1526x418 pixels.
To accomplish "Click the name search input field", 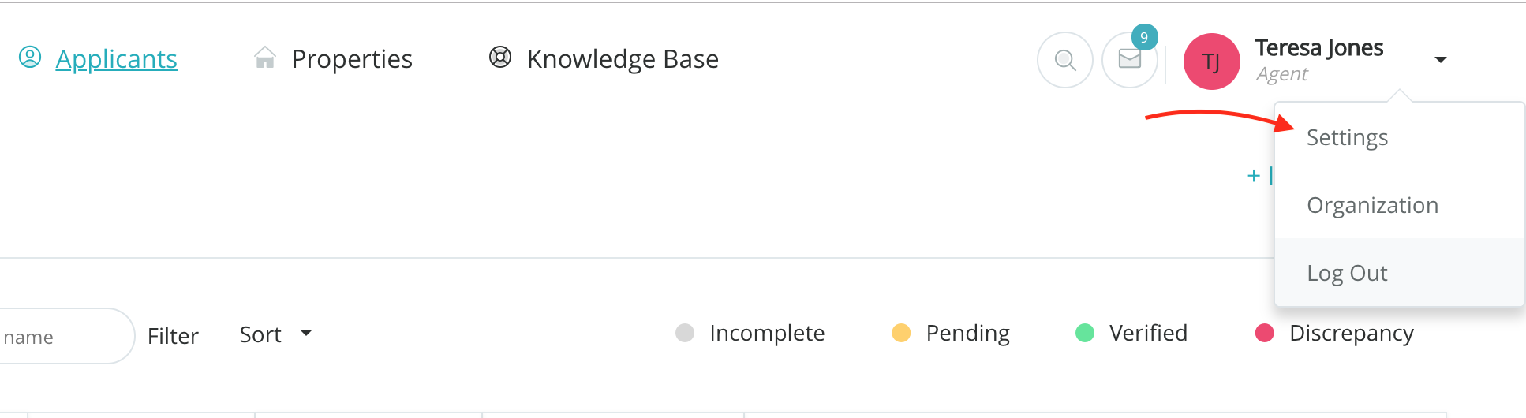I will 55,338.
